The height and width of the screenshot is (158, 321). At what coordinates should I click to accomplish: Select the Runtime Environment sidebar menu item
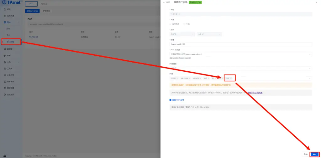click(11, 42)
